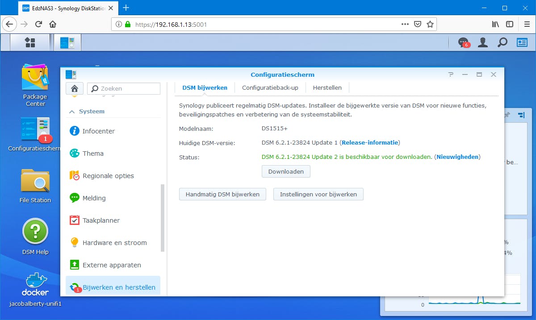Click the browser URL address bar
This screenshot has width=536, height=320.
point(274,25)
